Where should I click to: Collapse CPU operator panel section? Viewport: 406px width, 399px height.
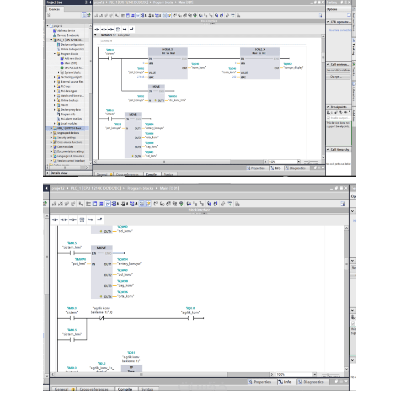(328, 22)
